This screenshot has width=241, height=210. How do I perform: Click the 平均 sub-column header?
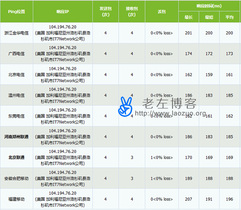229,17
